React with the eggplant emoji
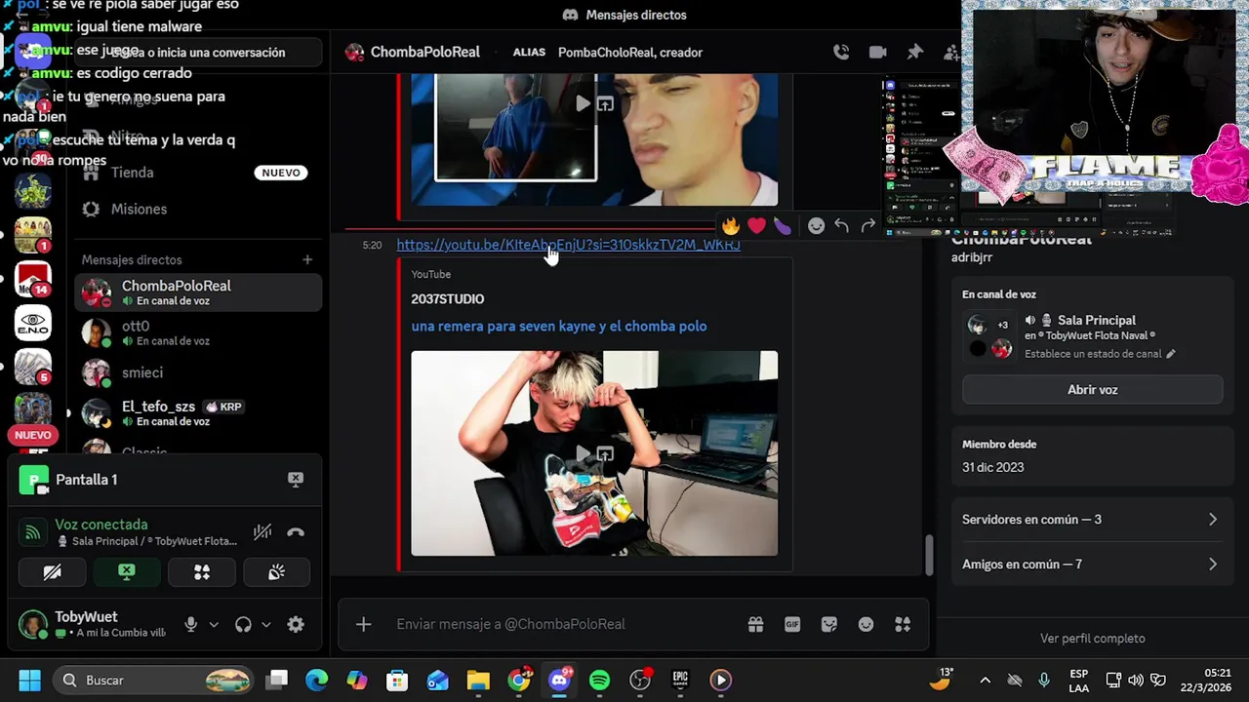 click(x=783, y=226)
